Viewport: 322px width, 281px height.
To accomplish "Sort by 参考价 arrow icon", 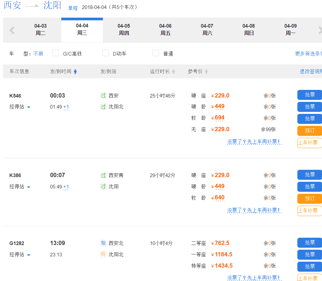I will [206, 72].
